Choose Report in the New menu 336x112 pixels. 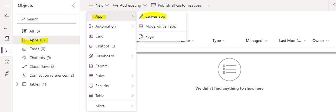pos(111,66)
